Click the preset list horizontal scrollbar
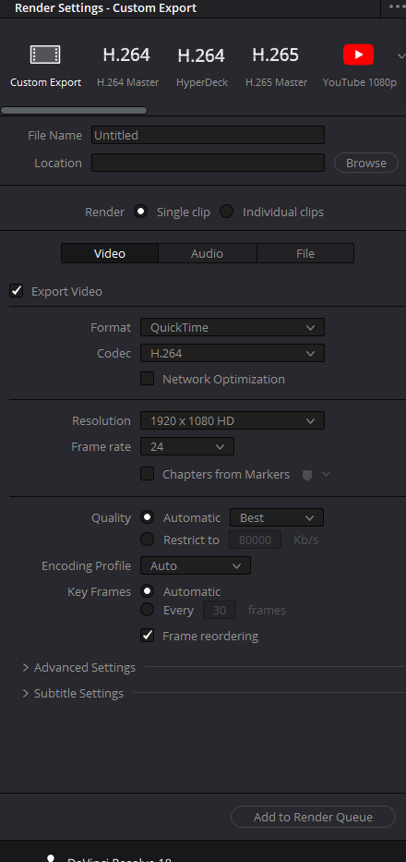 [74, 111]
